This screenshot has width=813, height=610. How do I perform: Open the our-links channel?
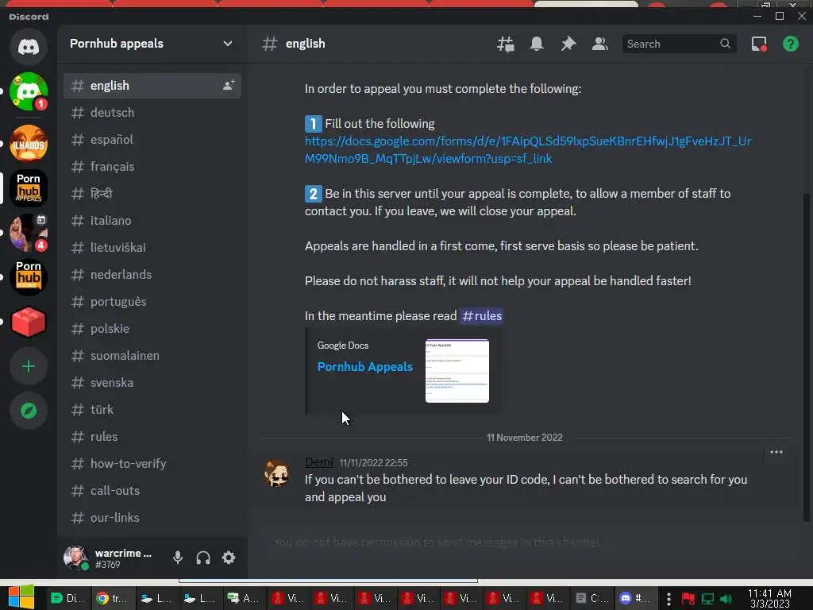152,517
